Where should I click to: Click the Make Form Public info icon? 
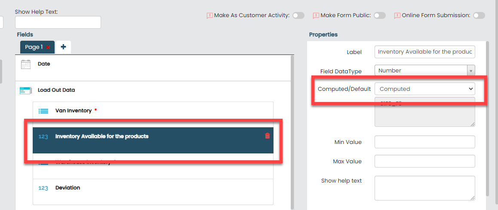pos(316,15)
